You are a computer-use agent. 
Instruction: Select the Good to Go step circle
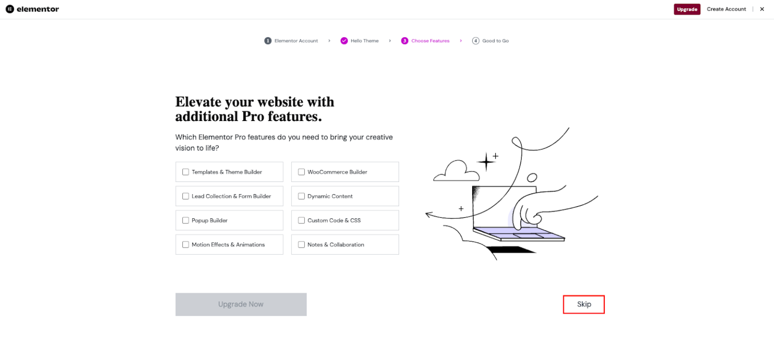475,40
